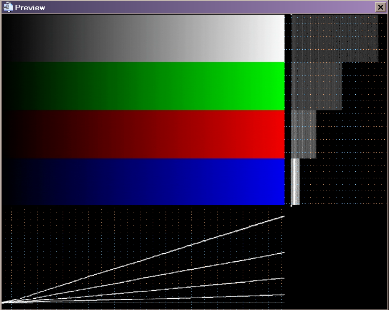Image resolution: width=389 pixels, height=310 pixels.
Task: Click the Preview window title bar icon
Action: (8, 7)
